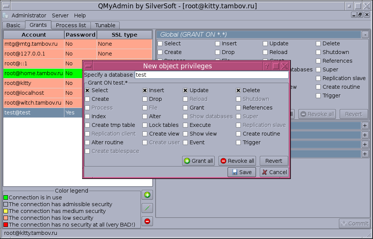Screen dimensions: 373x239
Task: Uncheck the Select privilege in dialog
Action: [87, 91]
